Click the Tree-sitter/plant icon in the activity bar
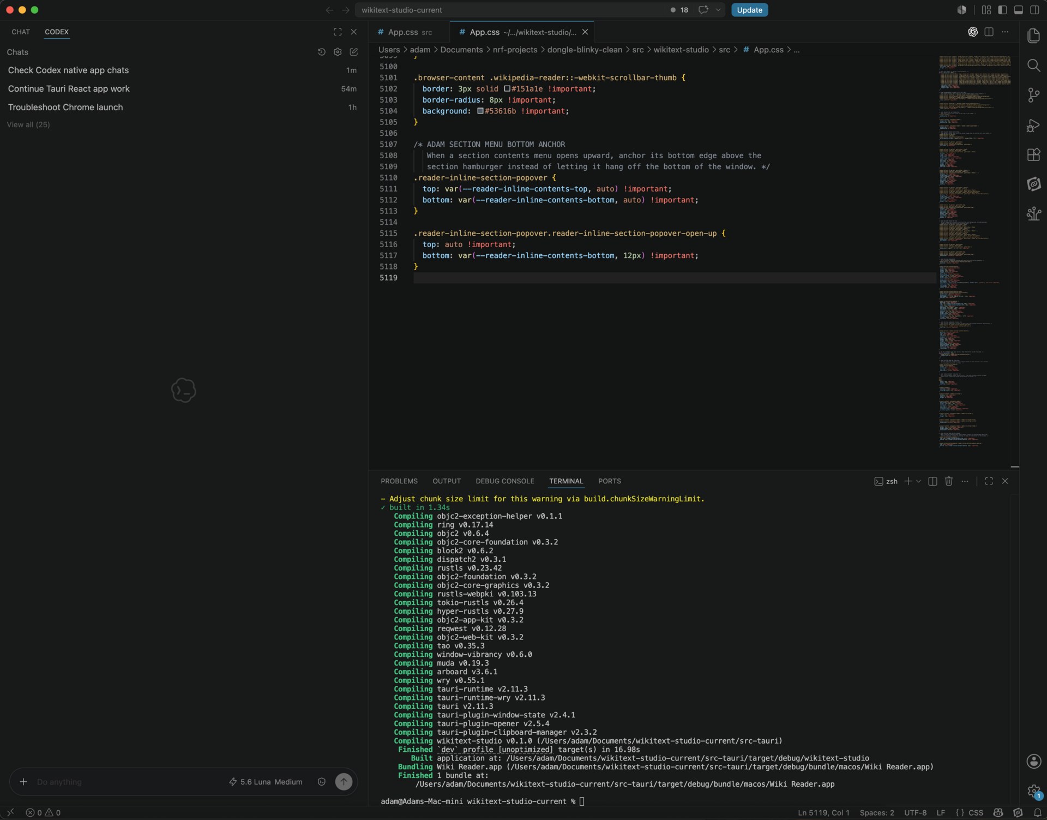The width and height of the screenshot is (1047, 820). click(x=1033, y=214)
